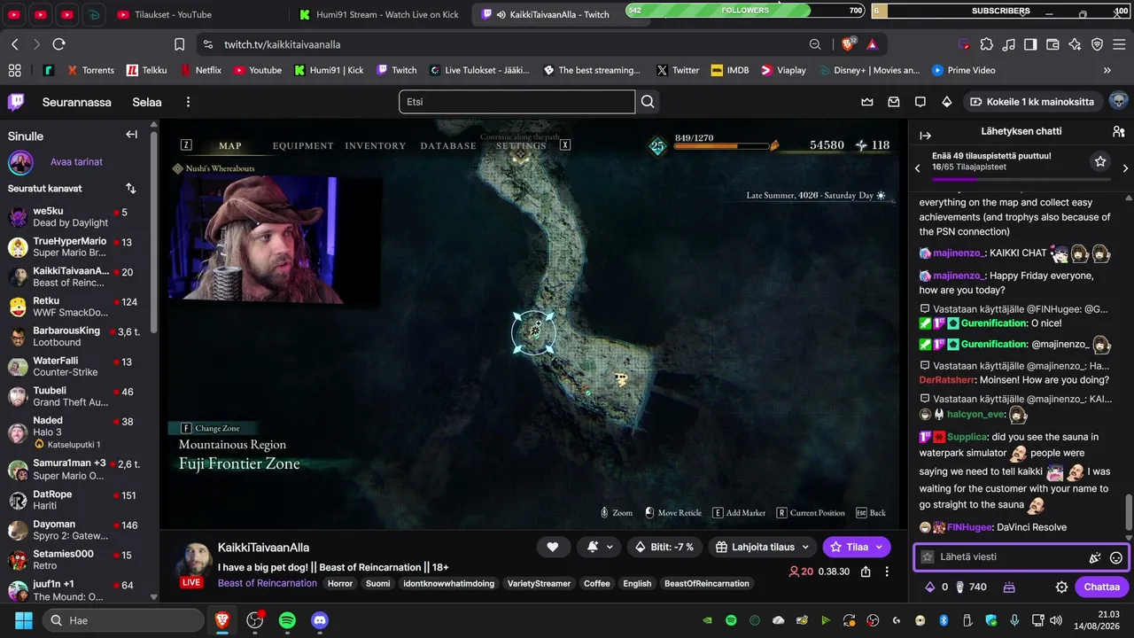Open the Netflix bookmark
This screenshot has width=1134, height=638.
point(200,70)
